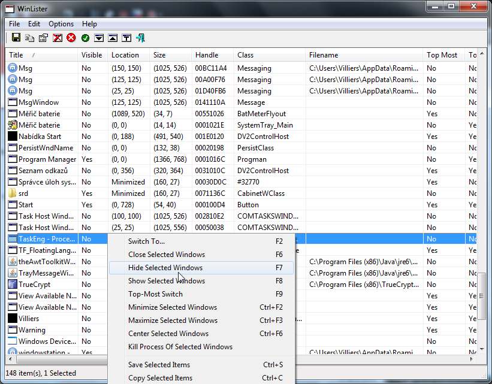The width and height of the screenshot is (492, 384).
Task: Sort by the Top Most column header
Action: point(444,55)
